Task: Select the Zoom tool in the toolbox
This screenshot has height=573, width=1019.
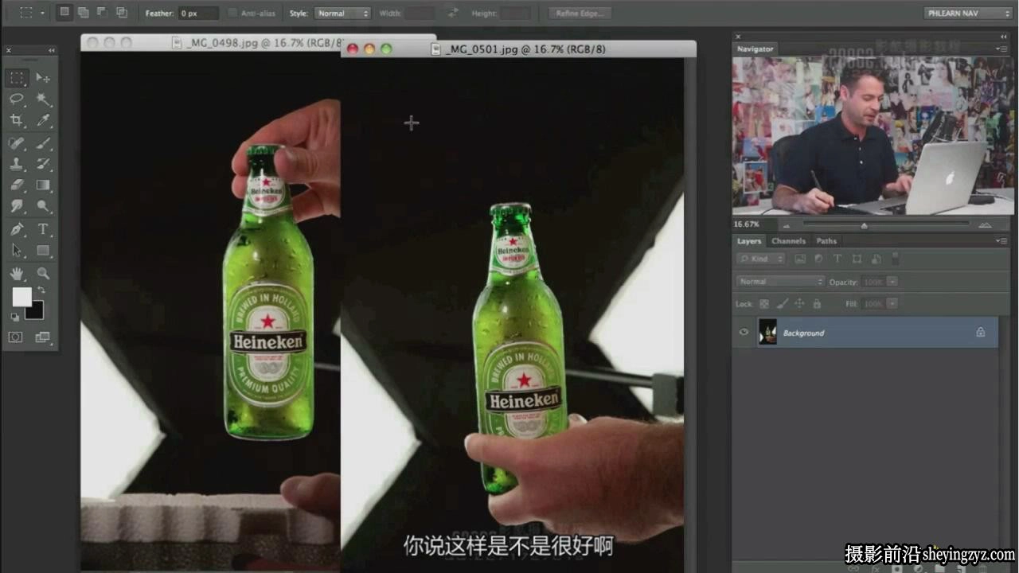Action: coord(43,273)
